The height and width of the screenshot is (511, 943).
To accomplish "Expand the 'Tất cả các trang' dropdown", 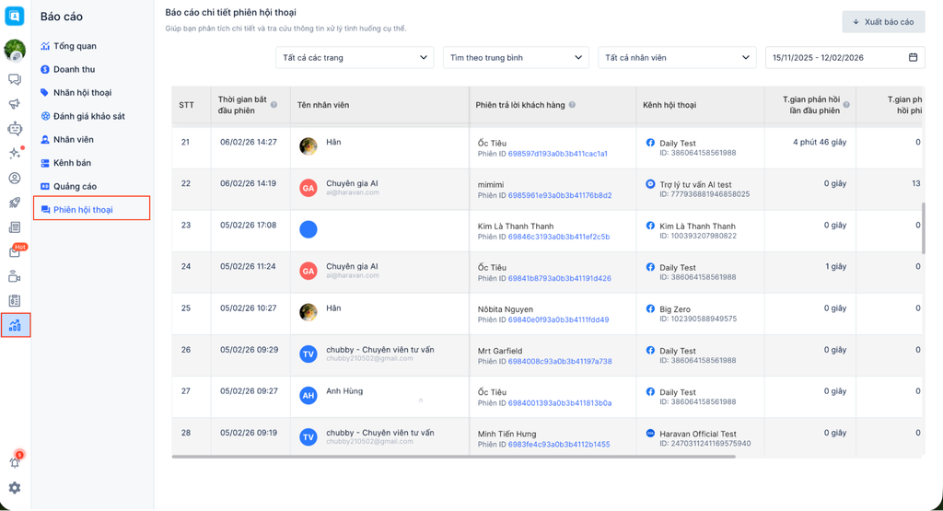I will tap(355, 57).
